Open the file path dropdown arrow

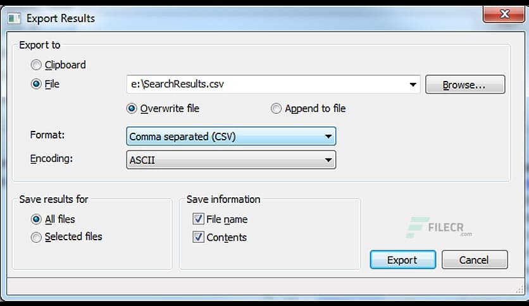(413, 84)
